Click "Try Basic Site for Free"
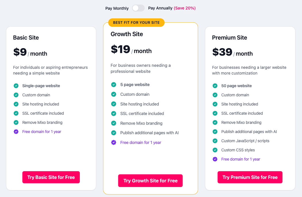The height and width of the screenshot is (197, 302). pos(51,177)
